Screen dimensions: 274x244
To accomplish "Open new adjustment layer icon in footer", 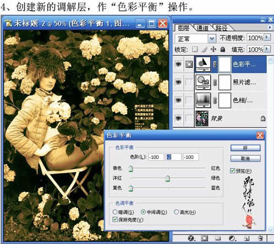I will tap(232, 238).
